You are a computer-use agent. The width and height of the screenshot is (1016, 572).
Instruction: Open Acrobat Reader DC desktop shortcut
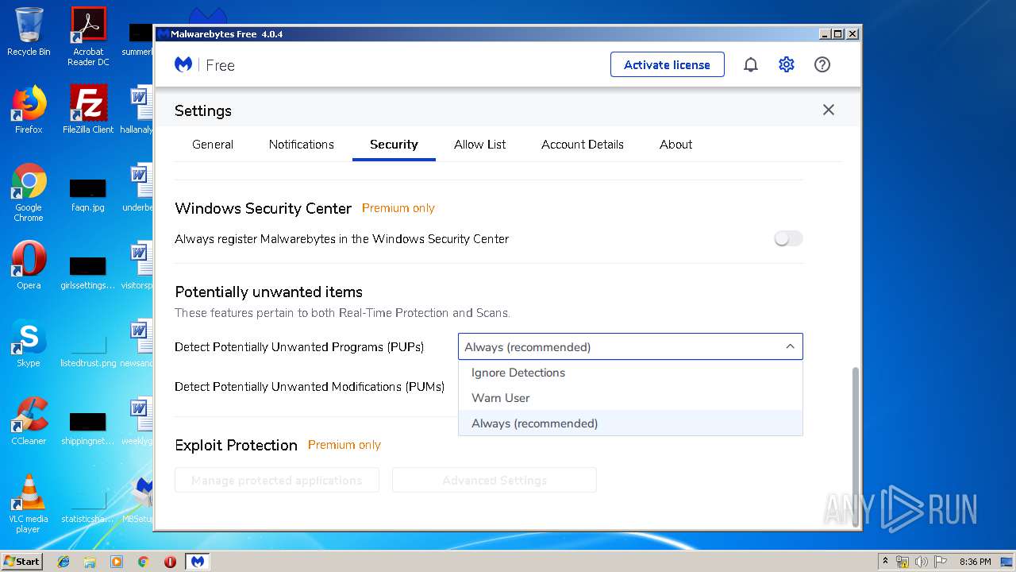pyautogui.click(x=88, y=36)
